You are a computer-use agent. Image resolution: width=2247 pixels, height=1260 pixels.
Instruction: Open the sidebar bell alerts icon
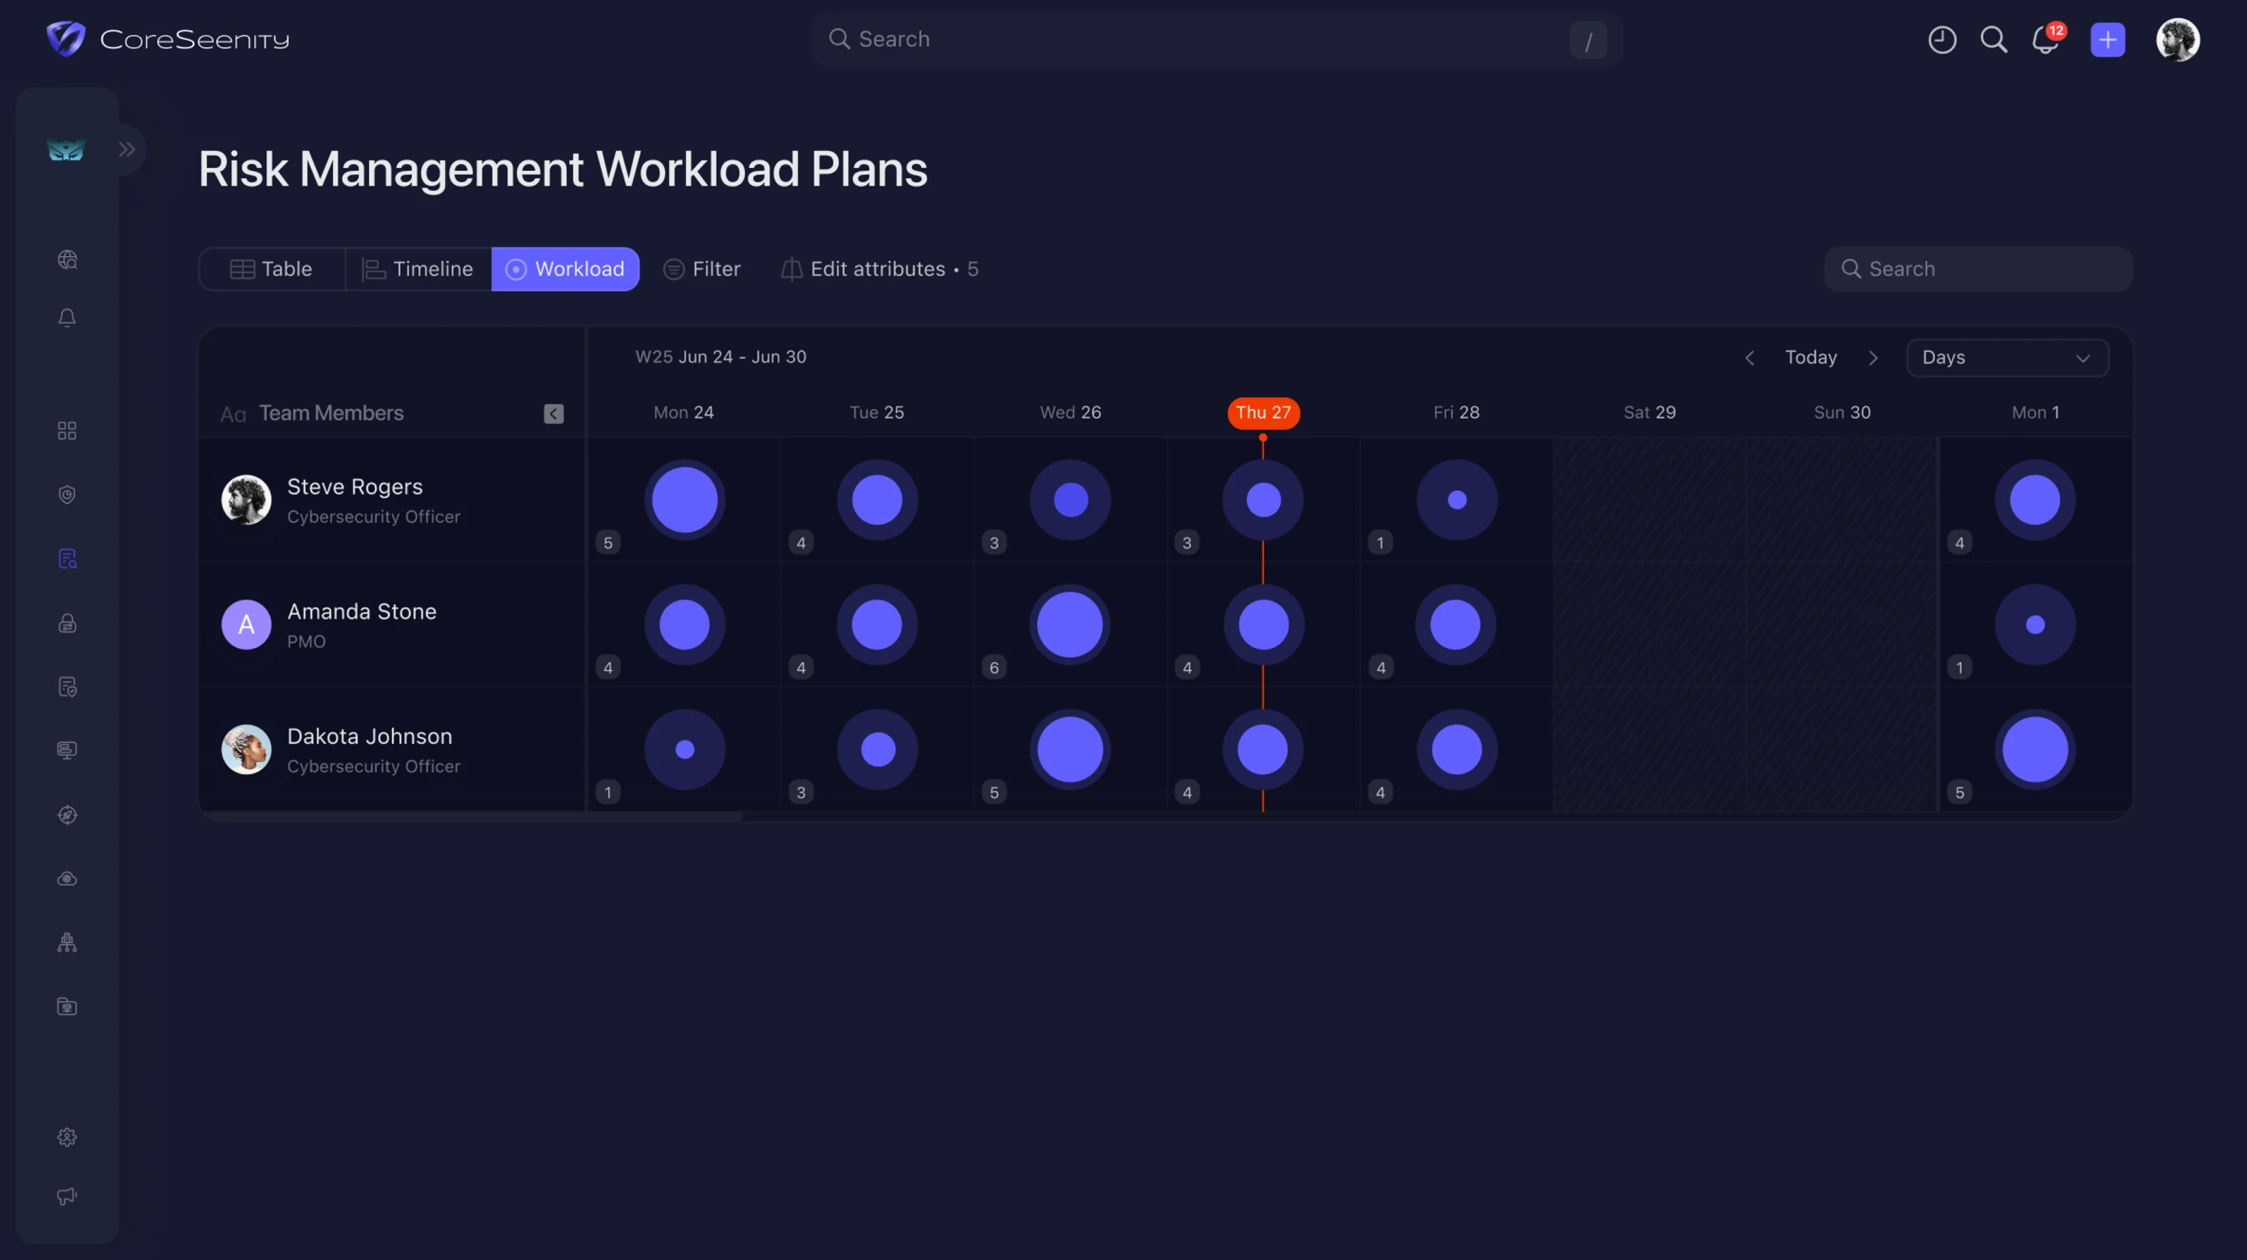point(67,318)
